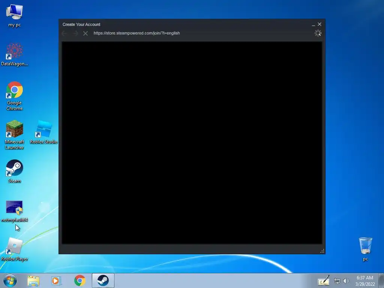Screen dimensions: 384x288
Task: Open Chrome from the taskbar
Action: [79, 280]
